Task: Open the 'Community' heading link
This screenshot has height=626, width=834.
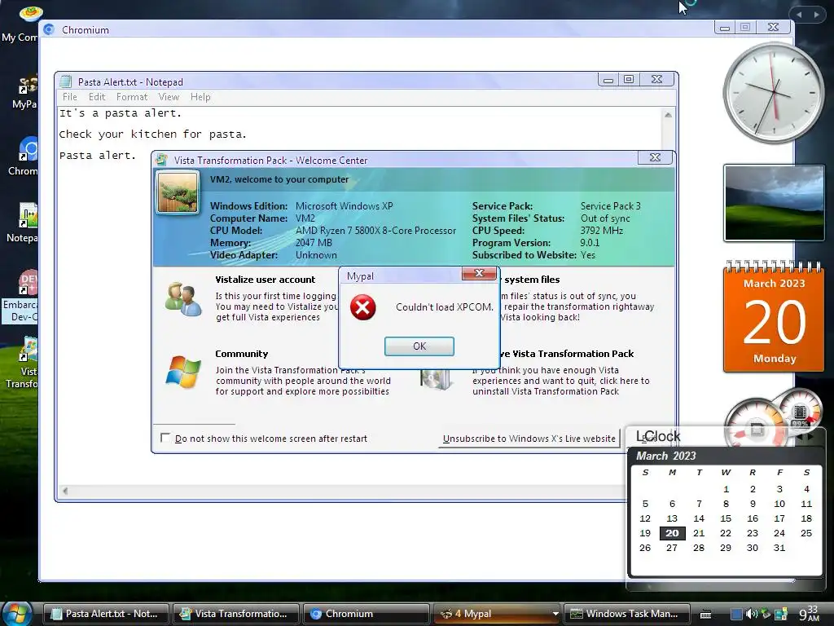Action: [241, 354]
